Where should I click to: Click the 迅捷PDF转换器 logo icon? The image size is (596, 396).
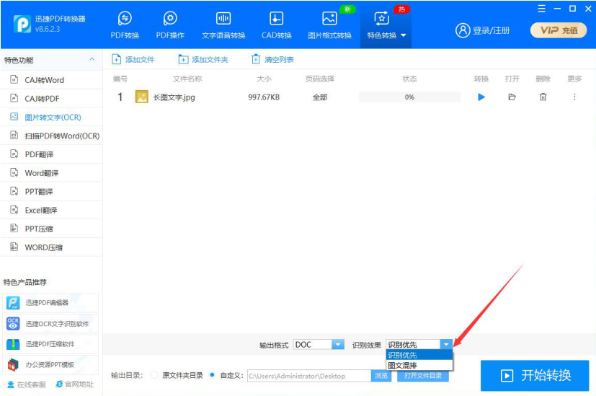pos(22,24)
